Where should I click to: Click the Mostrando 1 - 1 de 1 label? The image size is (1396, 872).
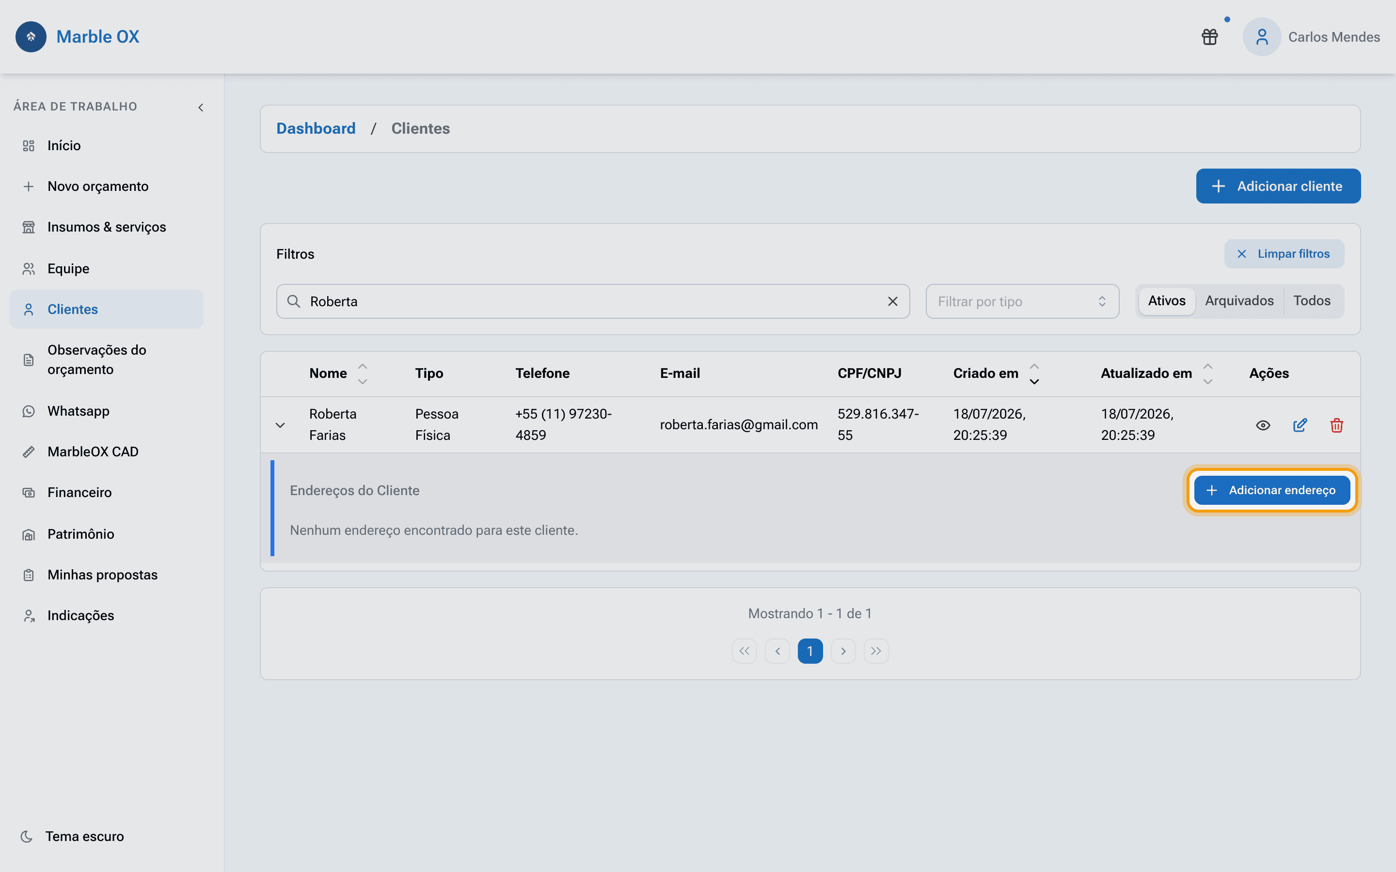[810, 614]
